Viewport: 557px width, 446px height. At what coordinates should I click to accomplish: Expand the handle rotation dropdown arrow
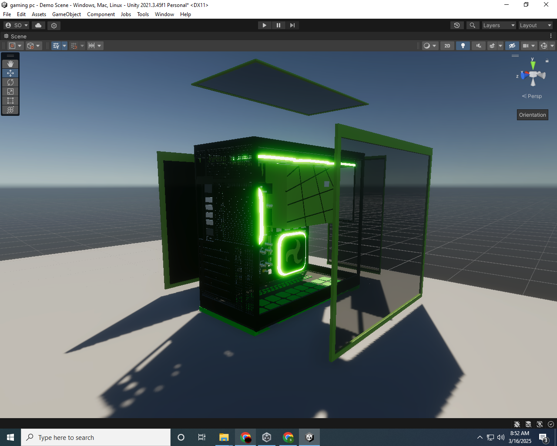tap(38, 46)
